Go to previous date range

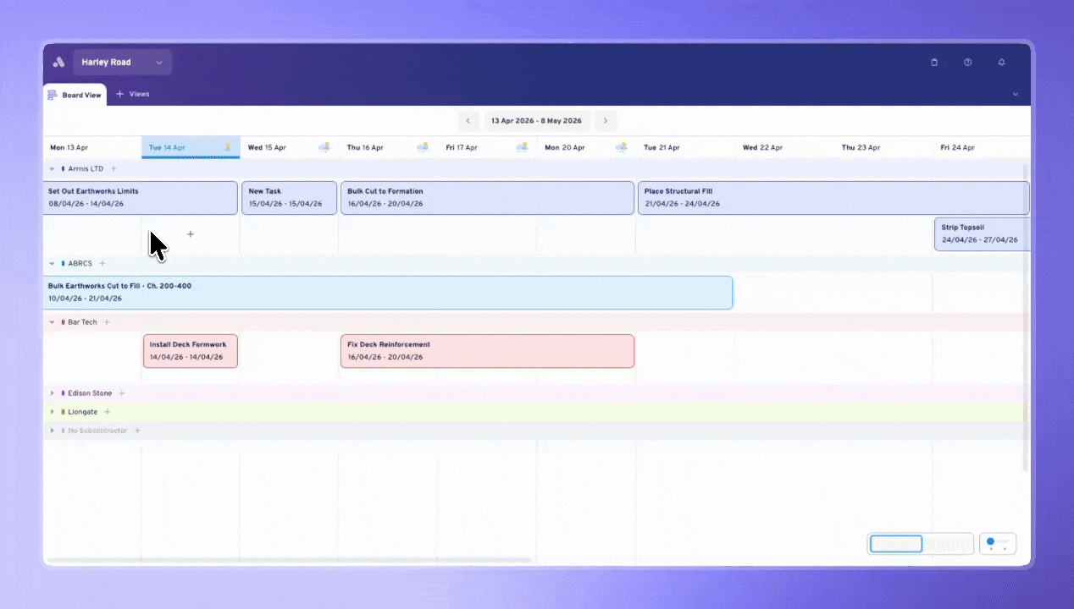pos(468,121)
